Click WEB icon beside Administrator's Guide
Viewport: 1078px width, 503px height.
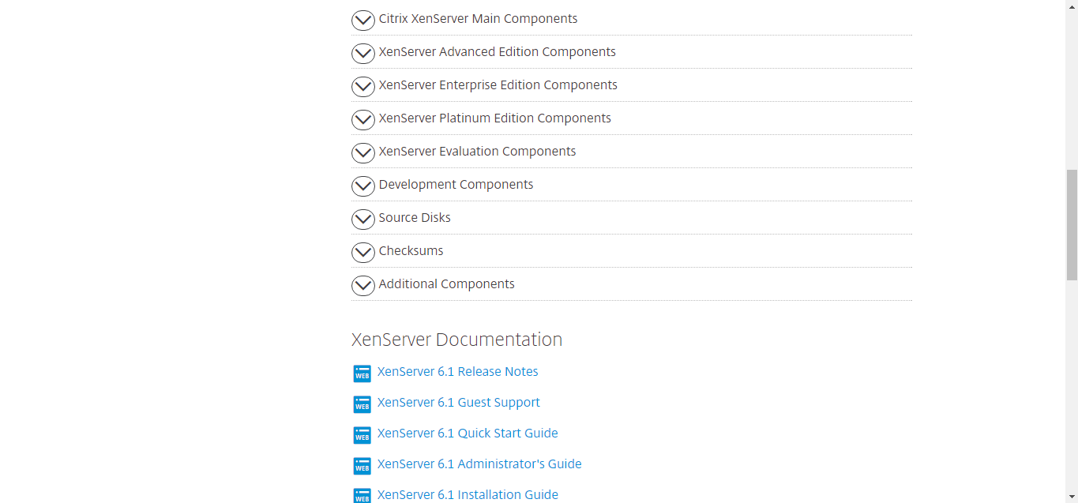362,466
